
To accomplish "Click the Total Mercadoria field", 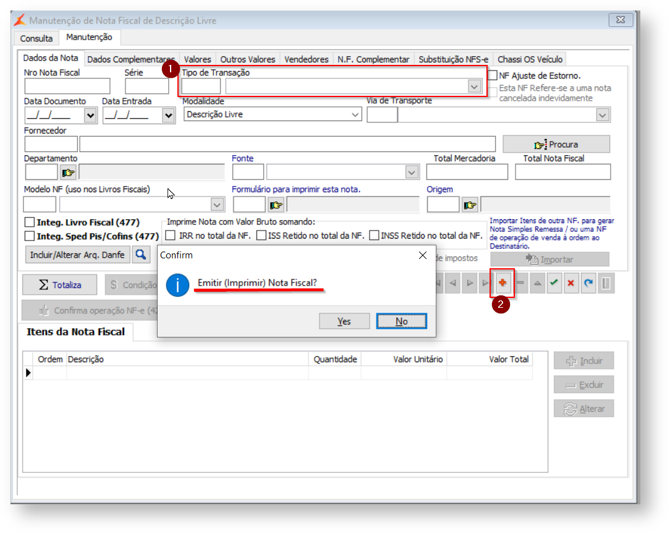I will click(467, 172).
